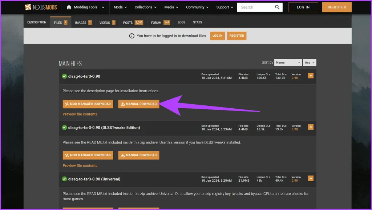Click the Nexus Mods logo icon
Screen dimensions: 372x210
click(28, 7)
